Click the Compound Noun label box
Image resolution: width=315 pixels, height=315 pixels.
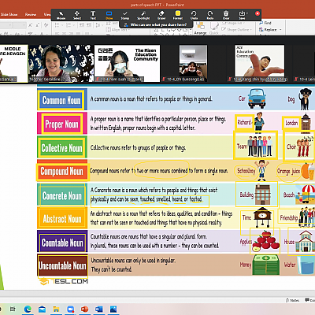click(62, 172)
